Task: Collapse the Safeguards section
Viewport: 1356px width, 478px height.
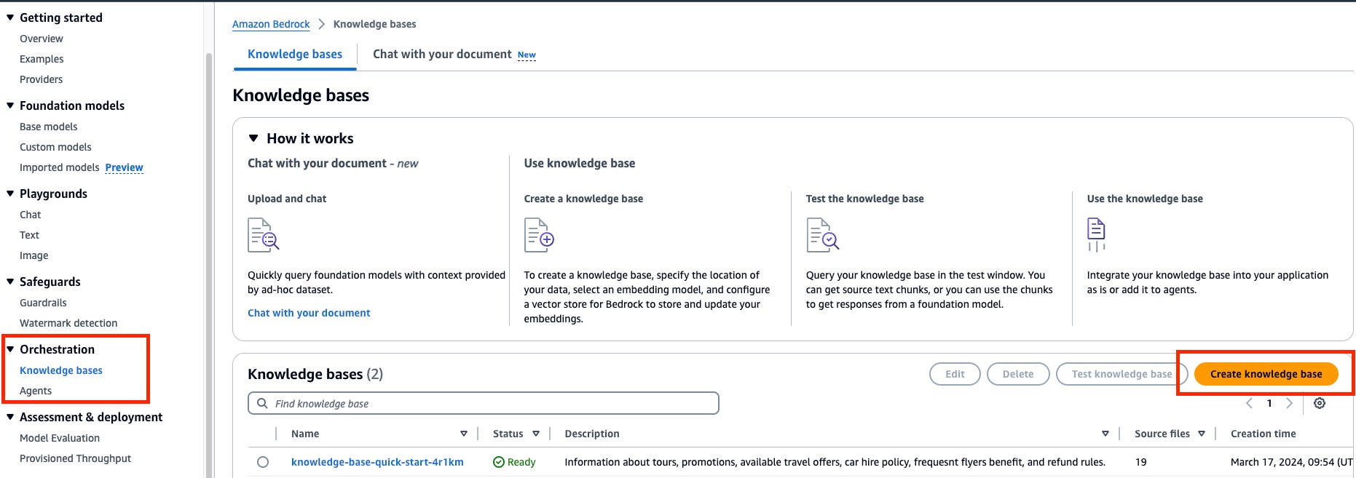Action: click(x=10, y=282)
